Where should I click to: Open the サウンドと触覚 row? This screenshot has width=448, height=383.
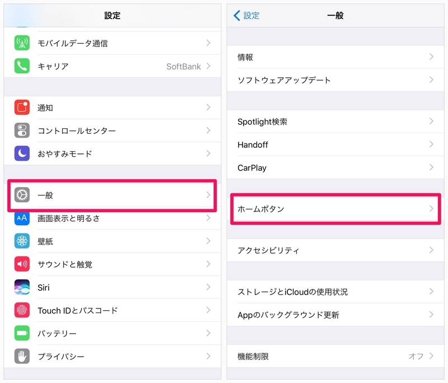[113, 264]
